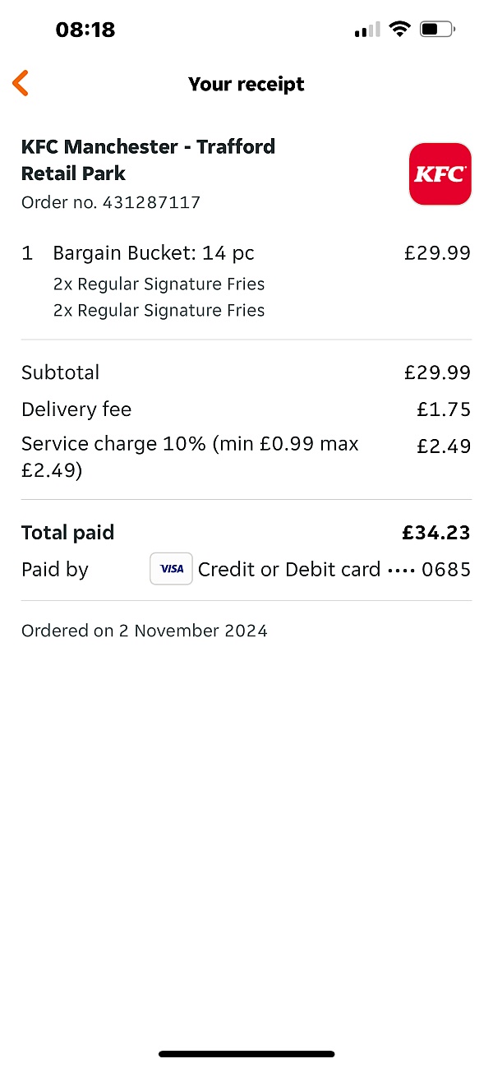The width and height of the screenshot is (493, 1068).
Task: Tap the "Ordered on 2 November 2024" date
Action: click(x=145, y=631)
